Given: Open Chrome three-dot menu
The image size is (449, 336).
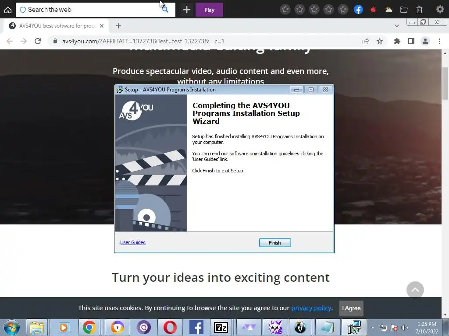Looking at the screenshot, I should pyautogui.click(x=439, y=42).
